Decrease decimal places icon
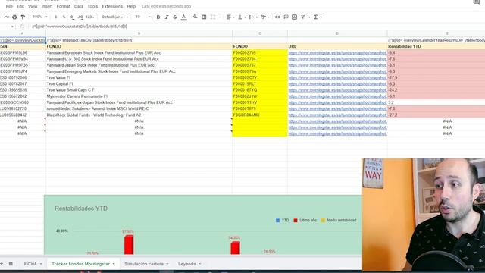Image resolution: width=485 pixels, height=273 pixels. (x=72, y=17)
